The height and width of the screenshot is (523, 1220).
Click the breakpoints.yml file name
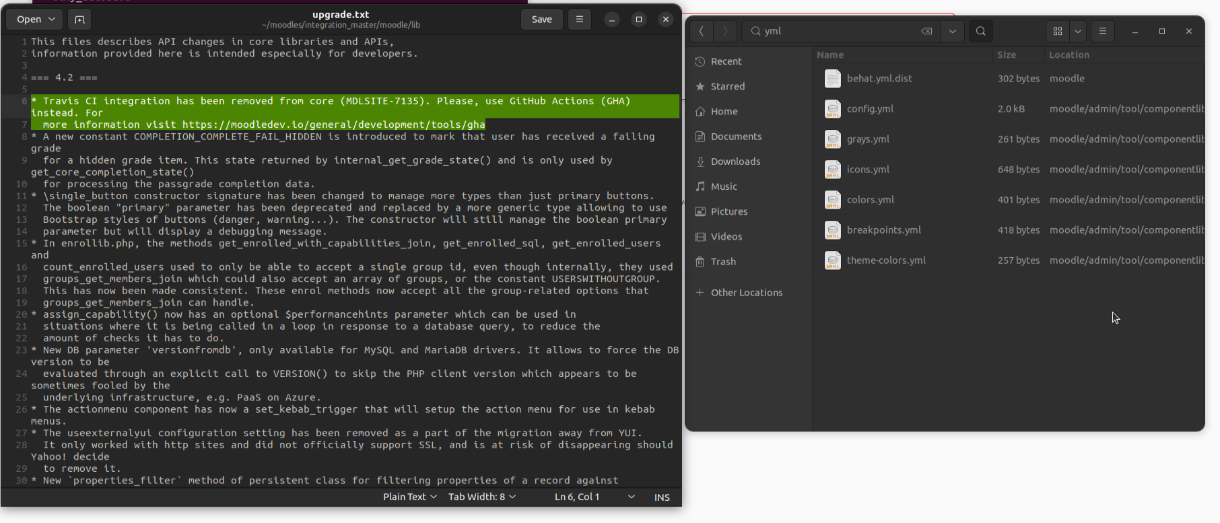coord(884,230)
